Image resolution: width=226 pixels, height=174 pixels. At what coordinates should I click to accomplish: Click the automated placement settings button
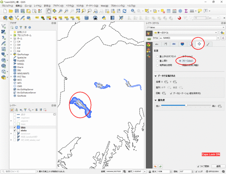coord(222,33)
